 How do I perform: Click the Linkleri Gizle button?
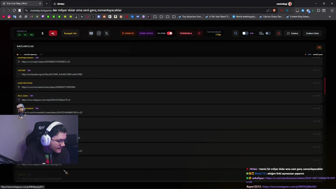click(x=312, y=33)
